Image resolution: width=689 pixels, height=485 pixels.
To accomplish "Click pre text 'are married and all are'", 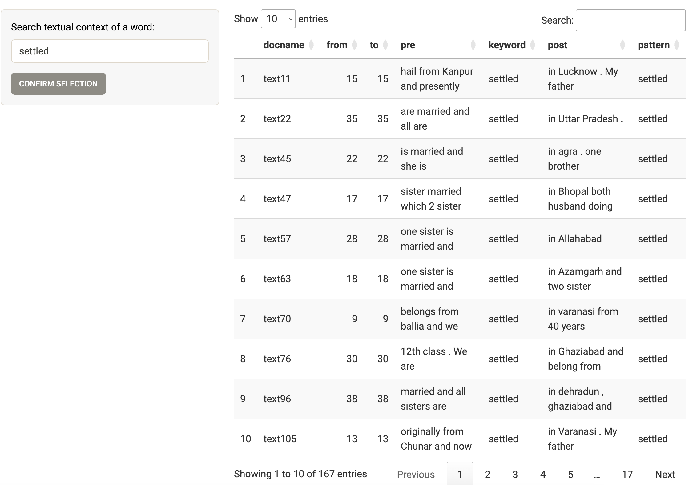I will pyautogui.click(x=435, y=119).
